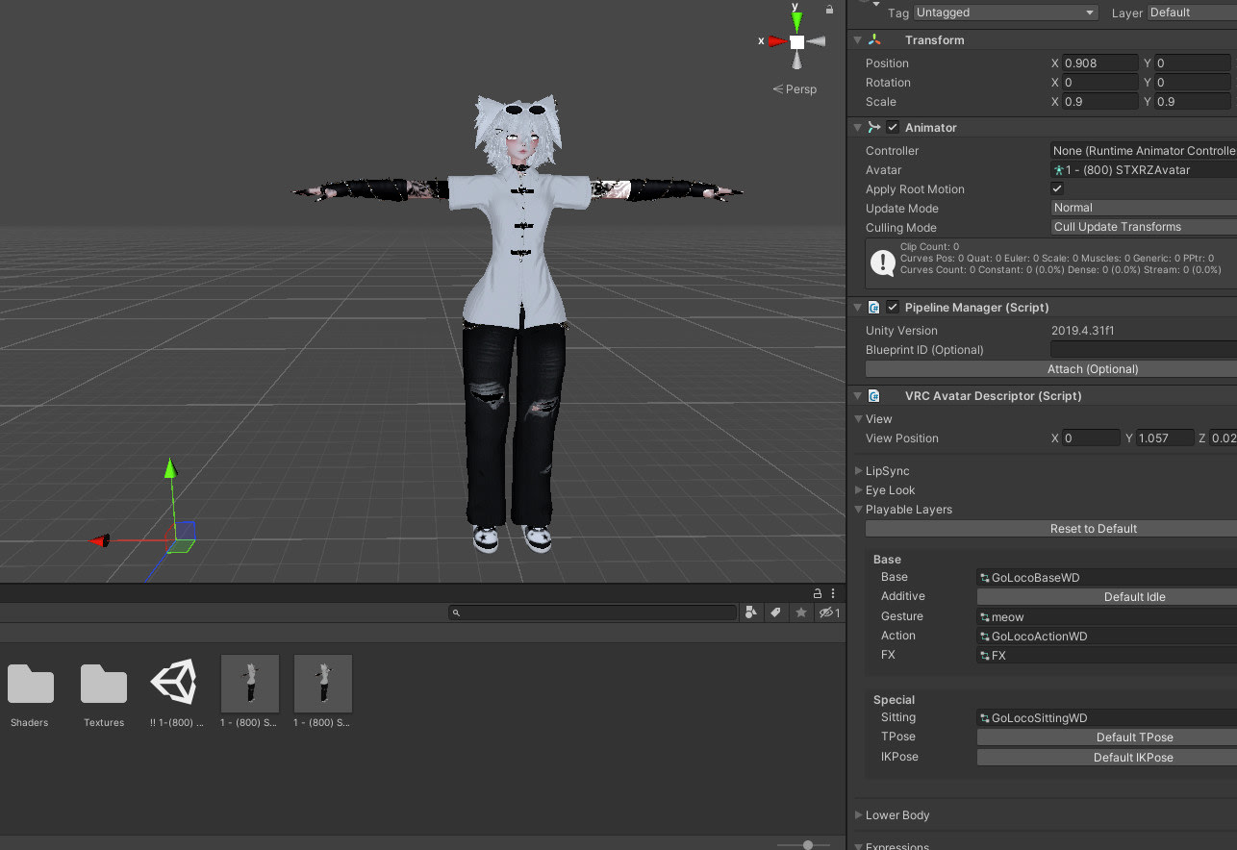Click the Attach (Optional) button
This screenshot has height=850, width=1237.
pyautogui.click(x=1093, y=369)
